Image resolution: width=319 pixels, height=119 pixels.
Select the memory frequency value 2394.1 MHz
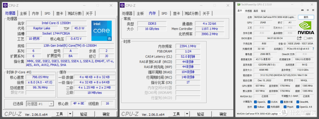point(188,46)
